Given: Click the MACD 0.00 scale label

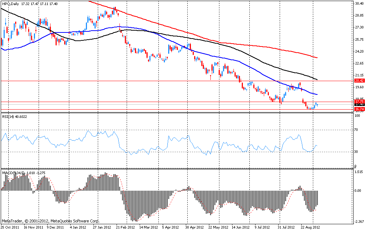Looking at the screenshot, I should 358,191.
